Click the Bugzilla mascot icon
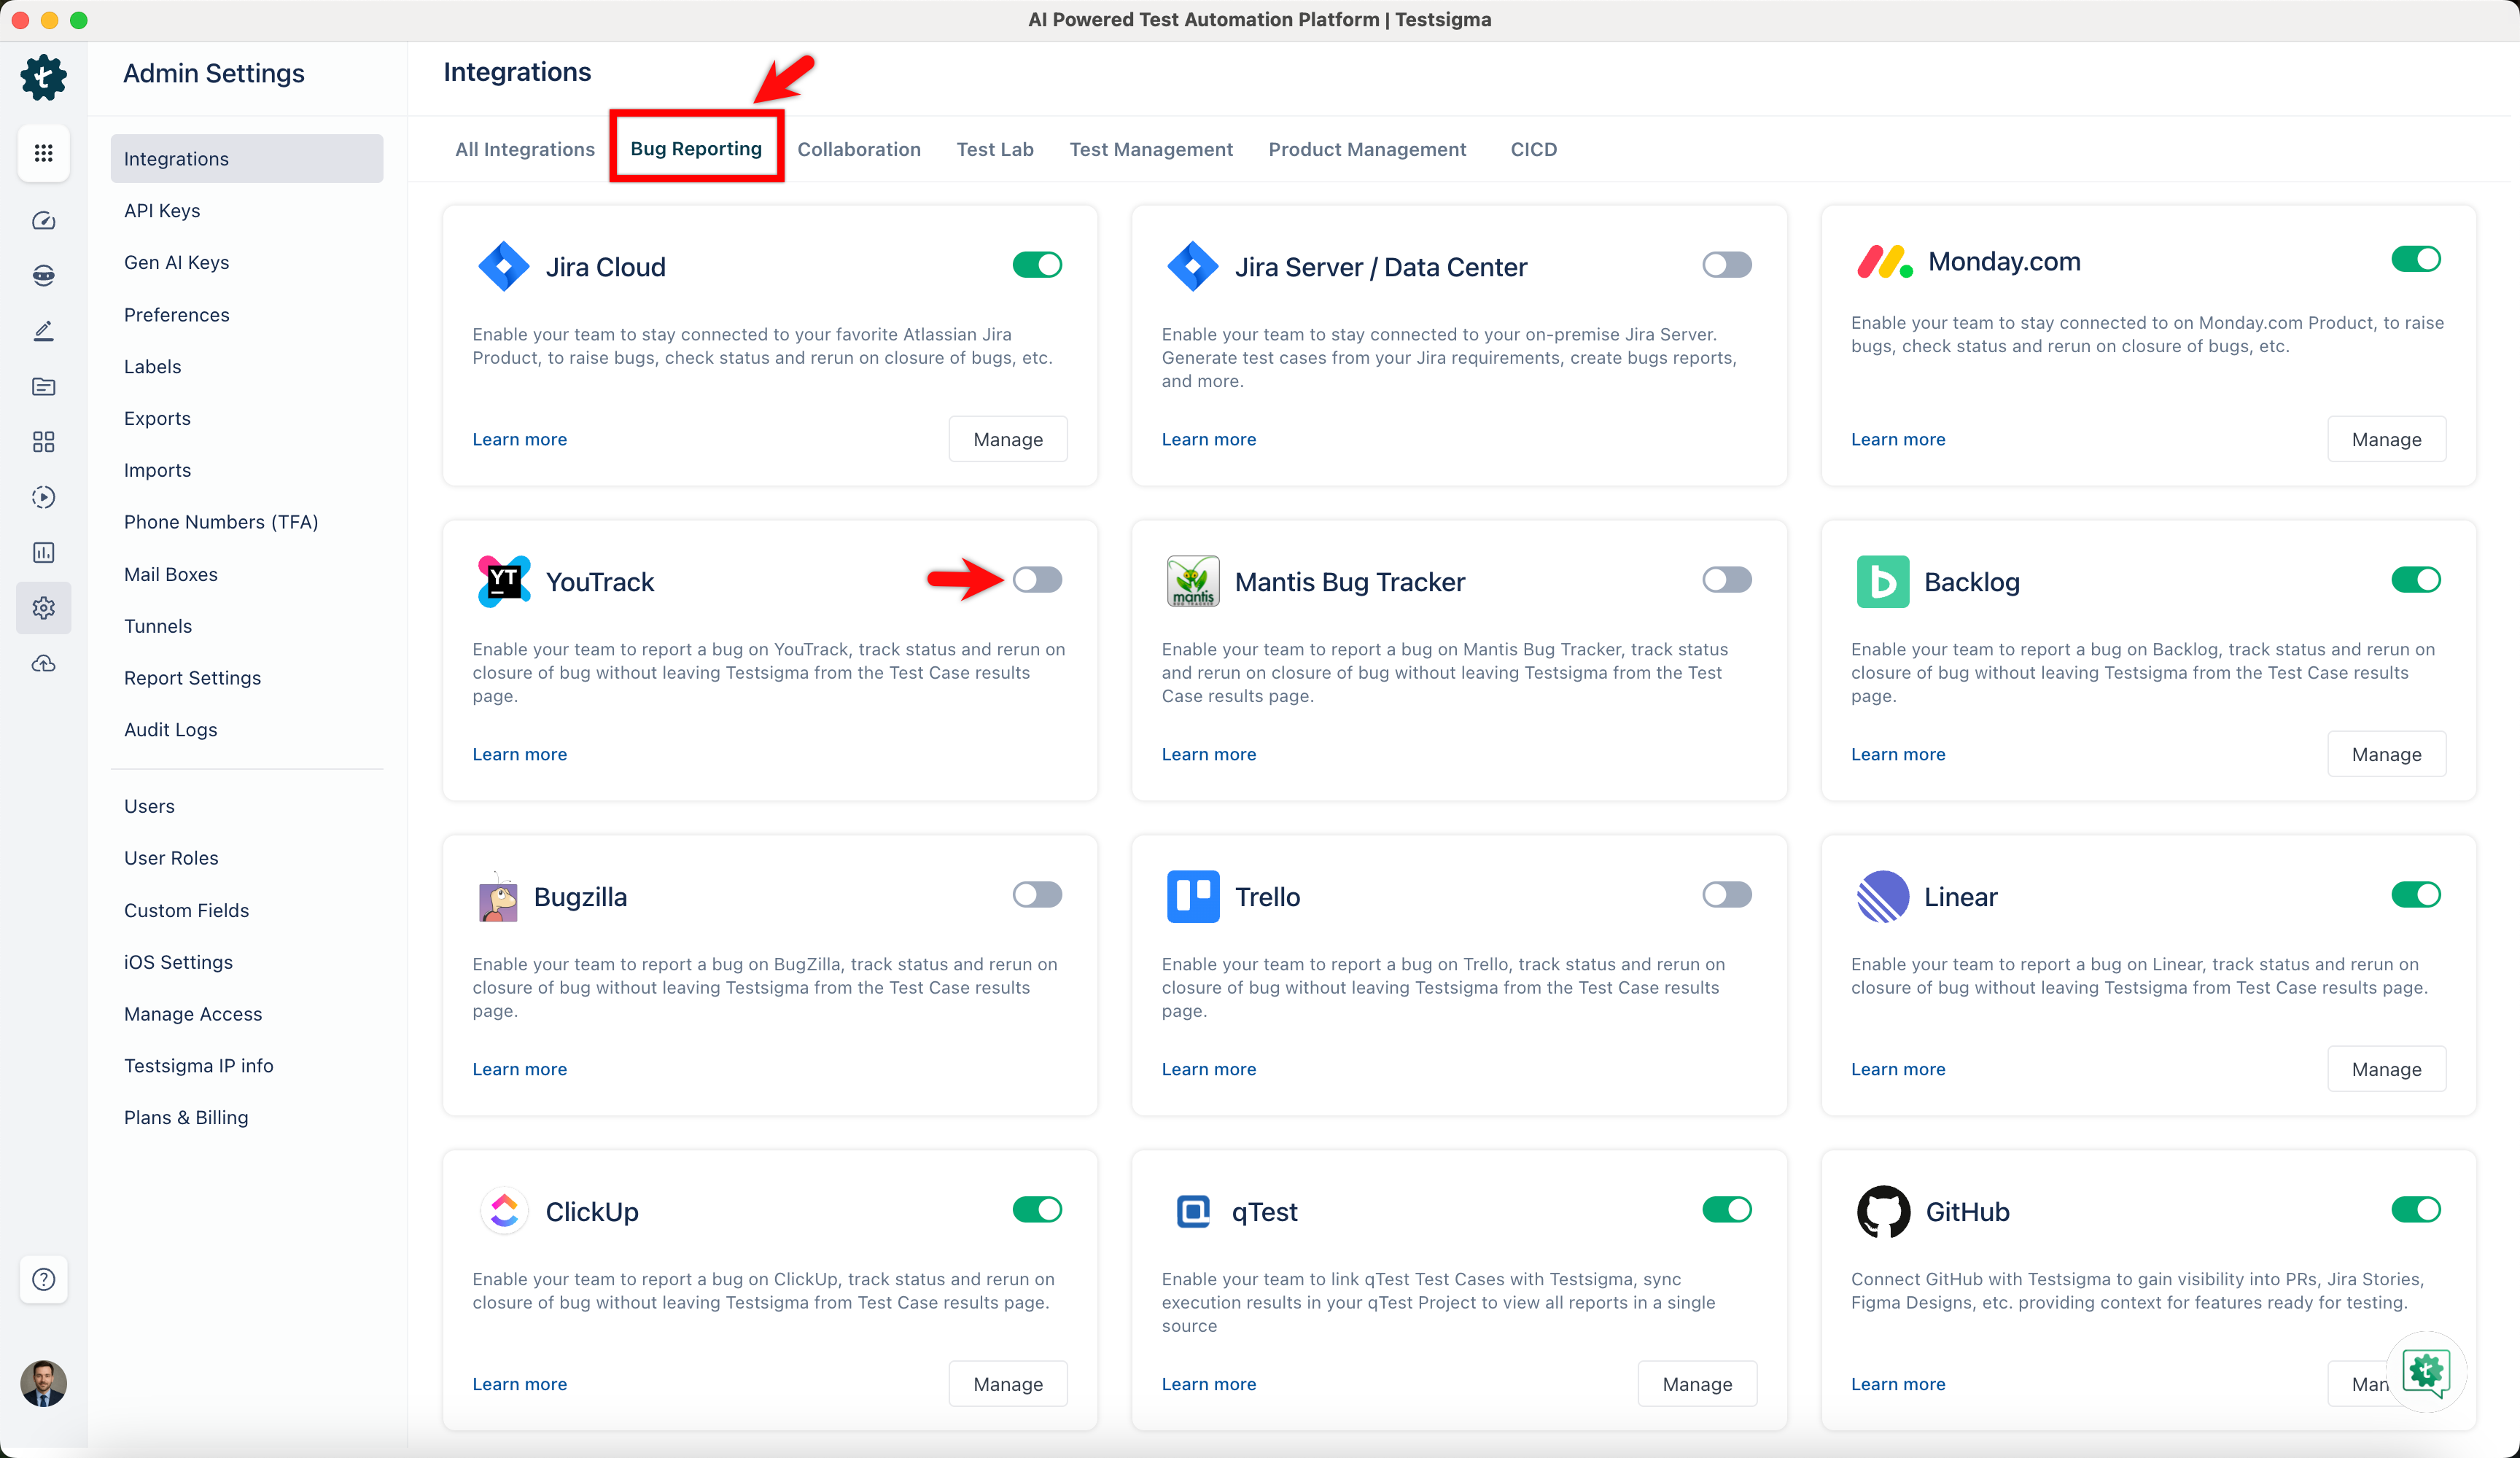The image size is (2520, 1458). click(x=498, y=897)
